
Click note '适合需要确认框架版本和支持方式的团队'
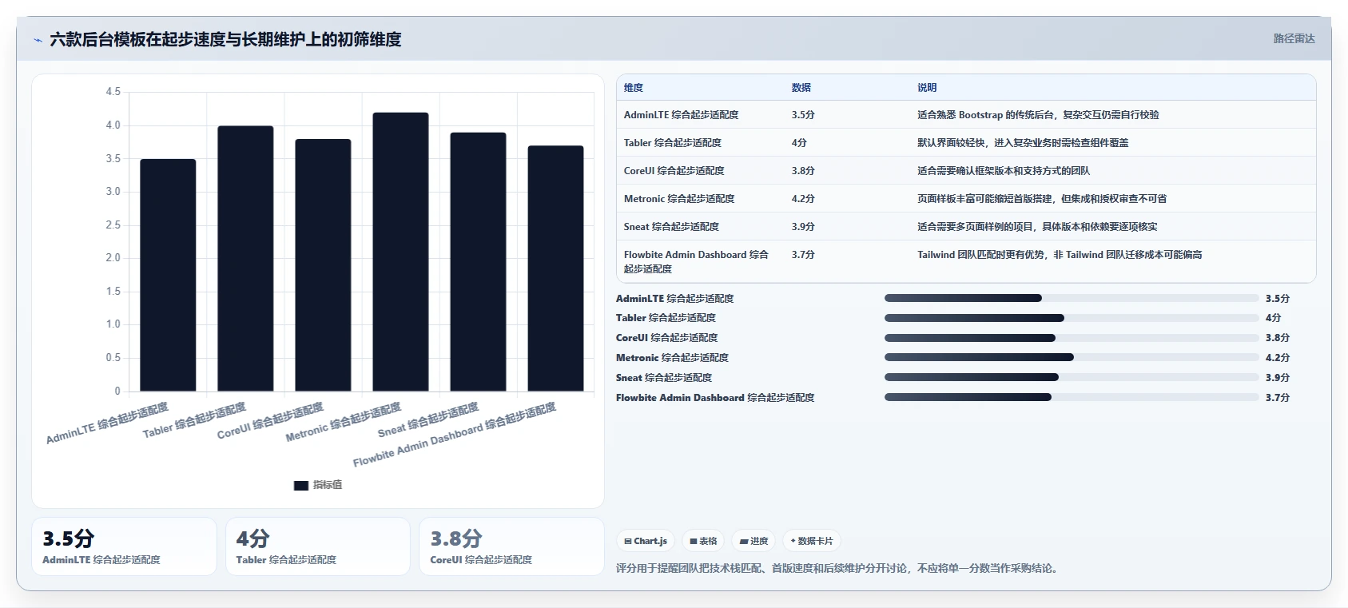[1004, 171]
